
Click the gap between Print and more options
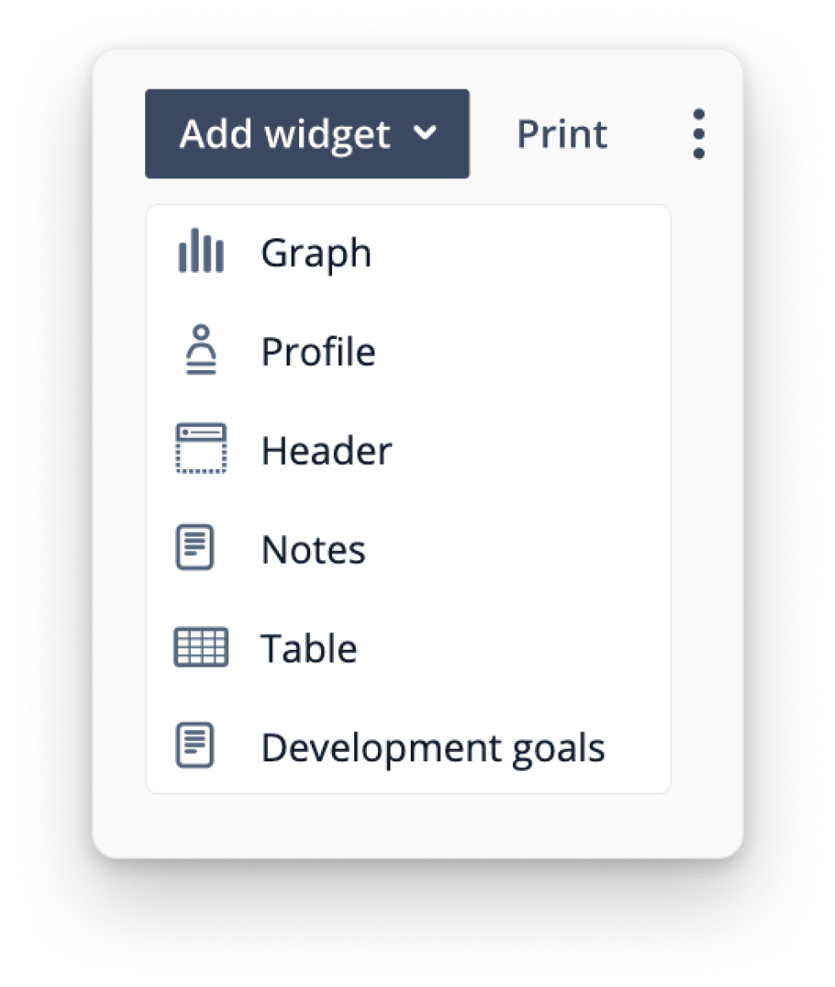pos(651,134)
